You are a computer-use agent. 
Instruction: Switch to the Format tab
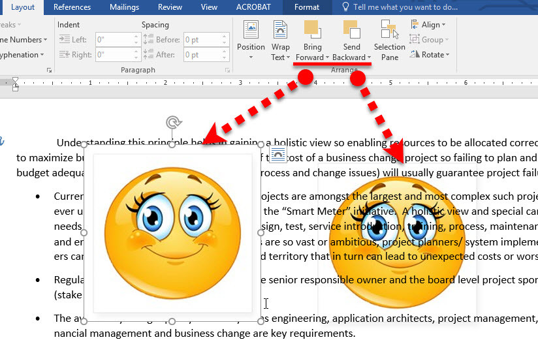pos(307,7)
